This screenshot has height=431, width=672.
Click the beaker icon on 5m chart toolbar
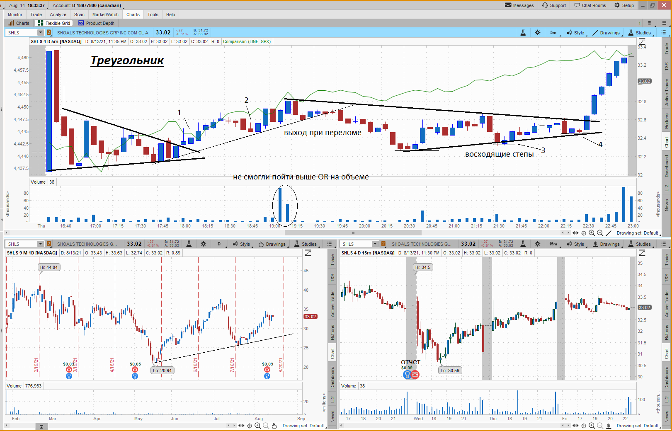point(523,33)
